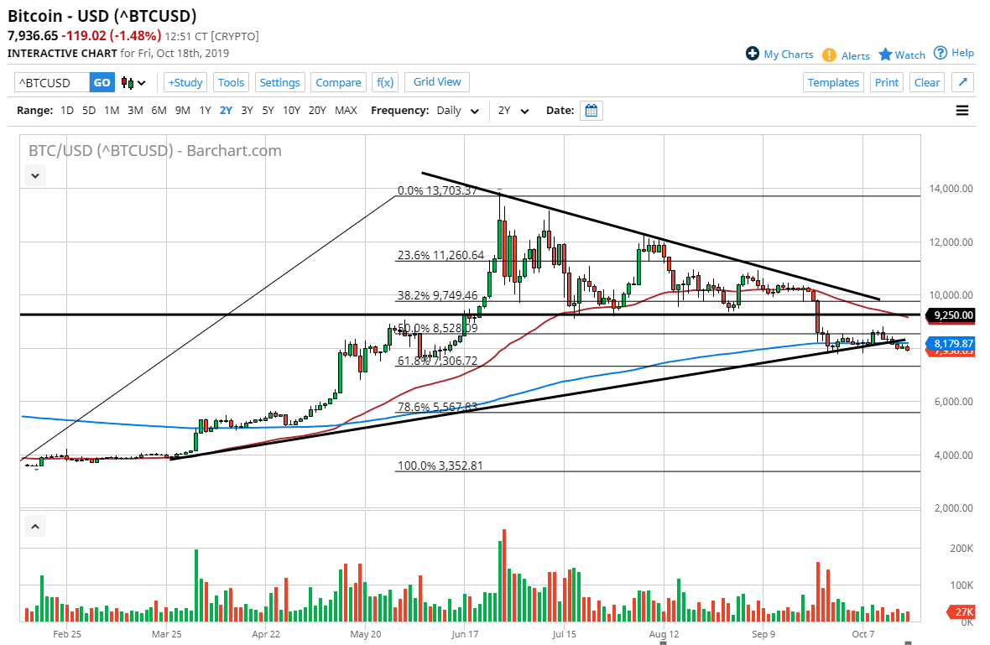
Task: Click the f(x) expressions toolbar button
Action: [x=385, y=82]
